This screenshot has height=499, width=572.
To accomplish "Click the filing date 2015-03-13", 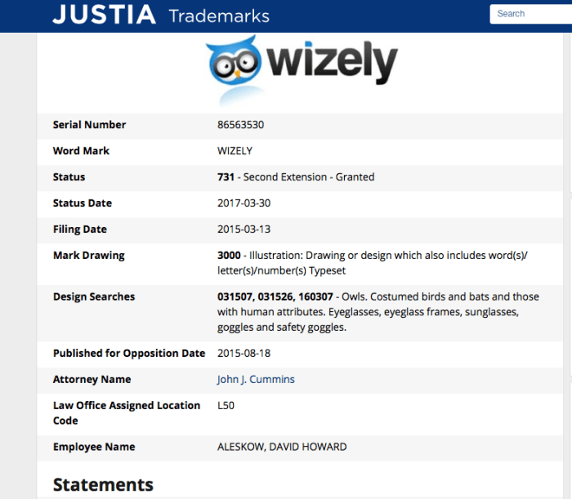I will (244, 229).
